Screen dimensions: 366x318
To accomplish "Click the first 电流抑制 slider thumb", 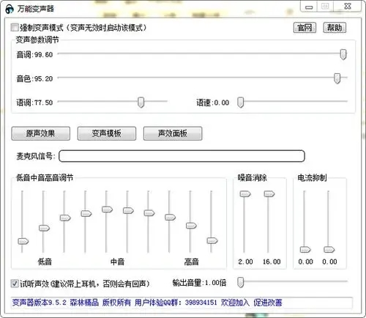I will click(305, 250).
